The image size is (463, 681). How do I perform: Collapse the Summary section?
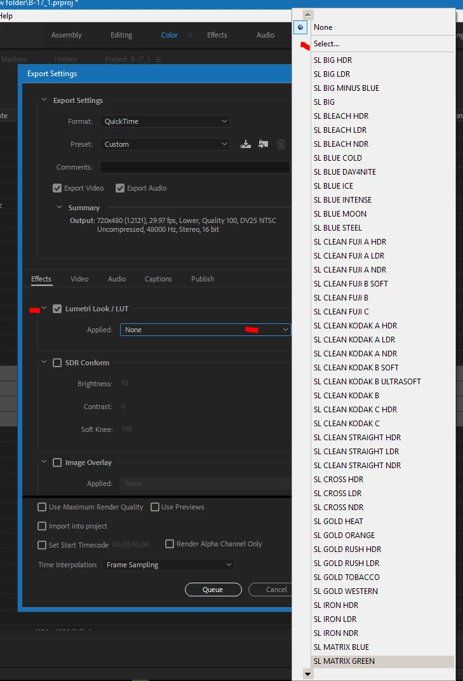[x=59, y=207]
